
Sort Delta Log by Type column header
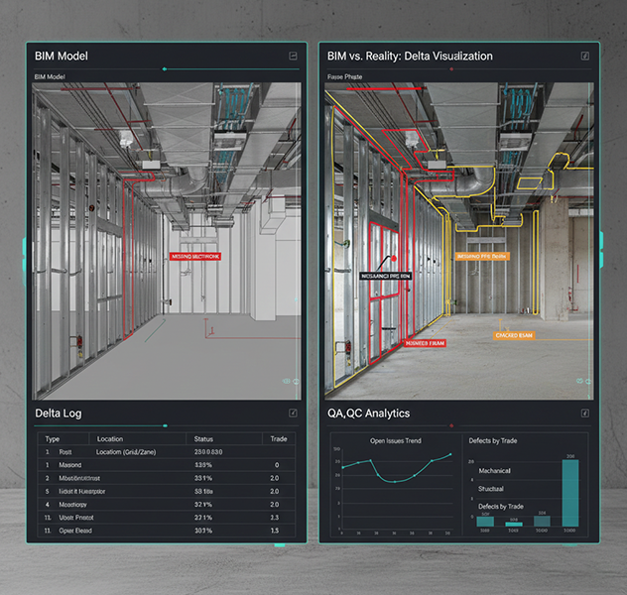[x=53, y=438]
